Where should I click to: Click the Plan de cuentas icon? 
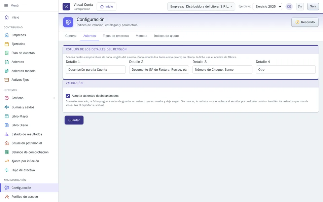[7, 53]
